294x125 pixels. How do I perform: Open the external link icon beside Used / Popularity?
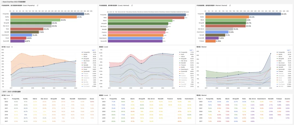(38, 5)
